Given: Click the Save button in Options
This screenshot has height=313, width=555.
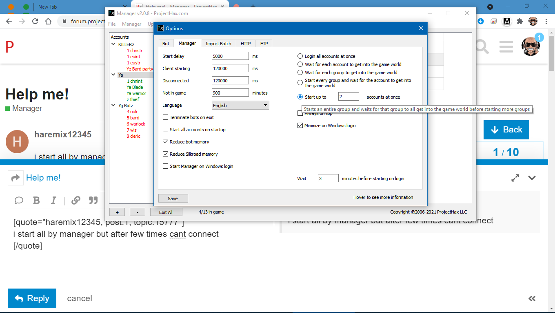Looking at the screenshot, I should (173, 198).
